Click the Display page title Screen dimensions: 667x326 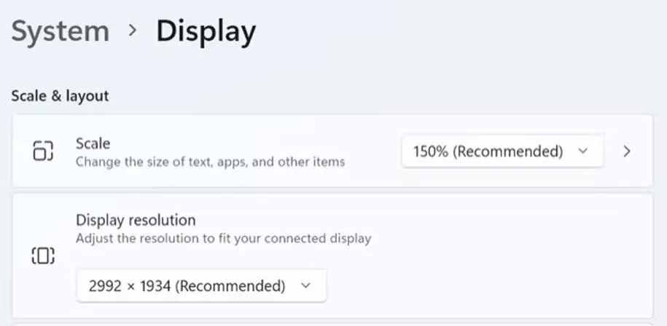pyautogui.click(x=206, y=31)
